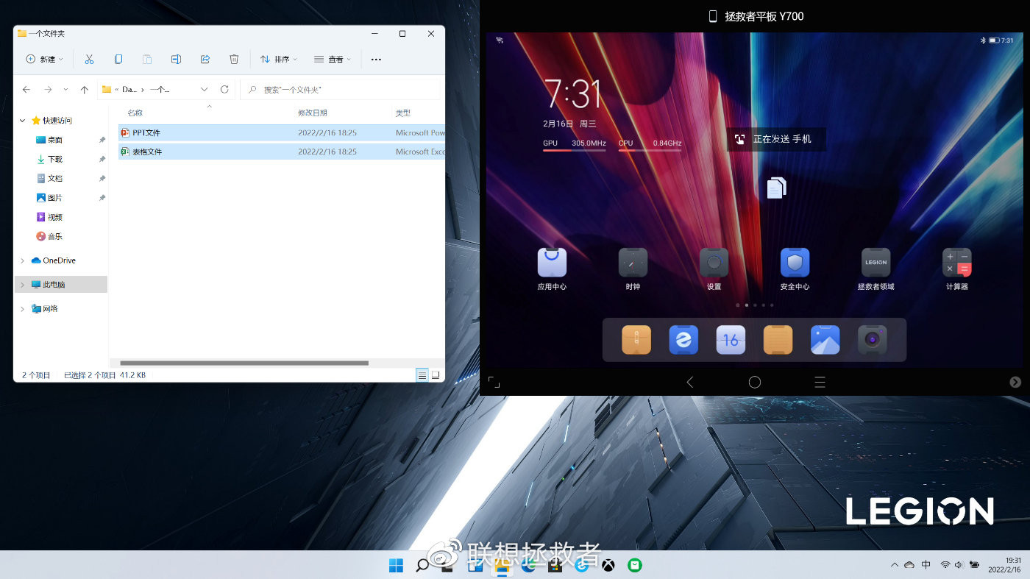The width and height of the screenshot is (1030, 579).
Task: Expand the address bar history dropdown
Action: 205,89
